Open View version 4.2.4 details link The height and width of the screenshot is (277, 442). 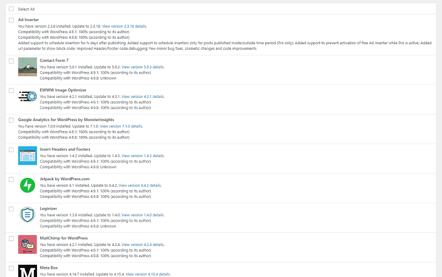point(143,244)
